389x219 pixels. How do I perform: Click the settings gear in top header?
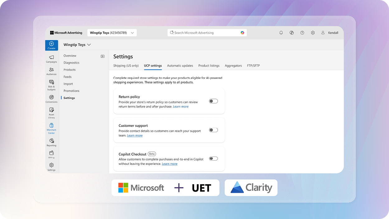tap(313, 33)
